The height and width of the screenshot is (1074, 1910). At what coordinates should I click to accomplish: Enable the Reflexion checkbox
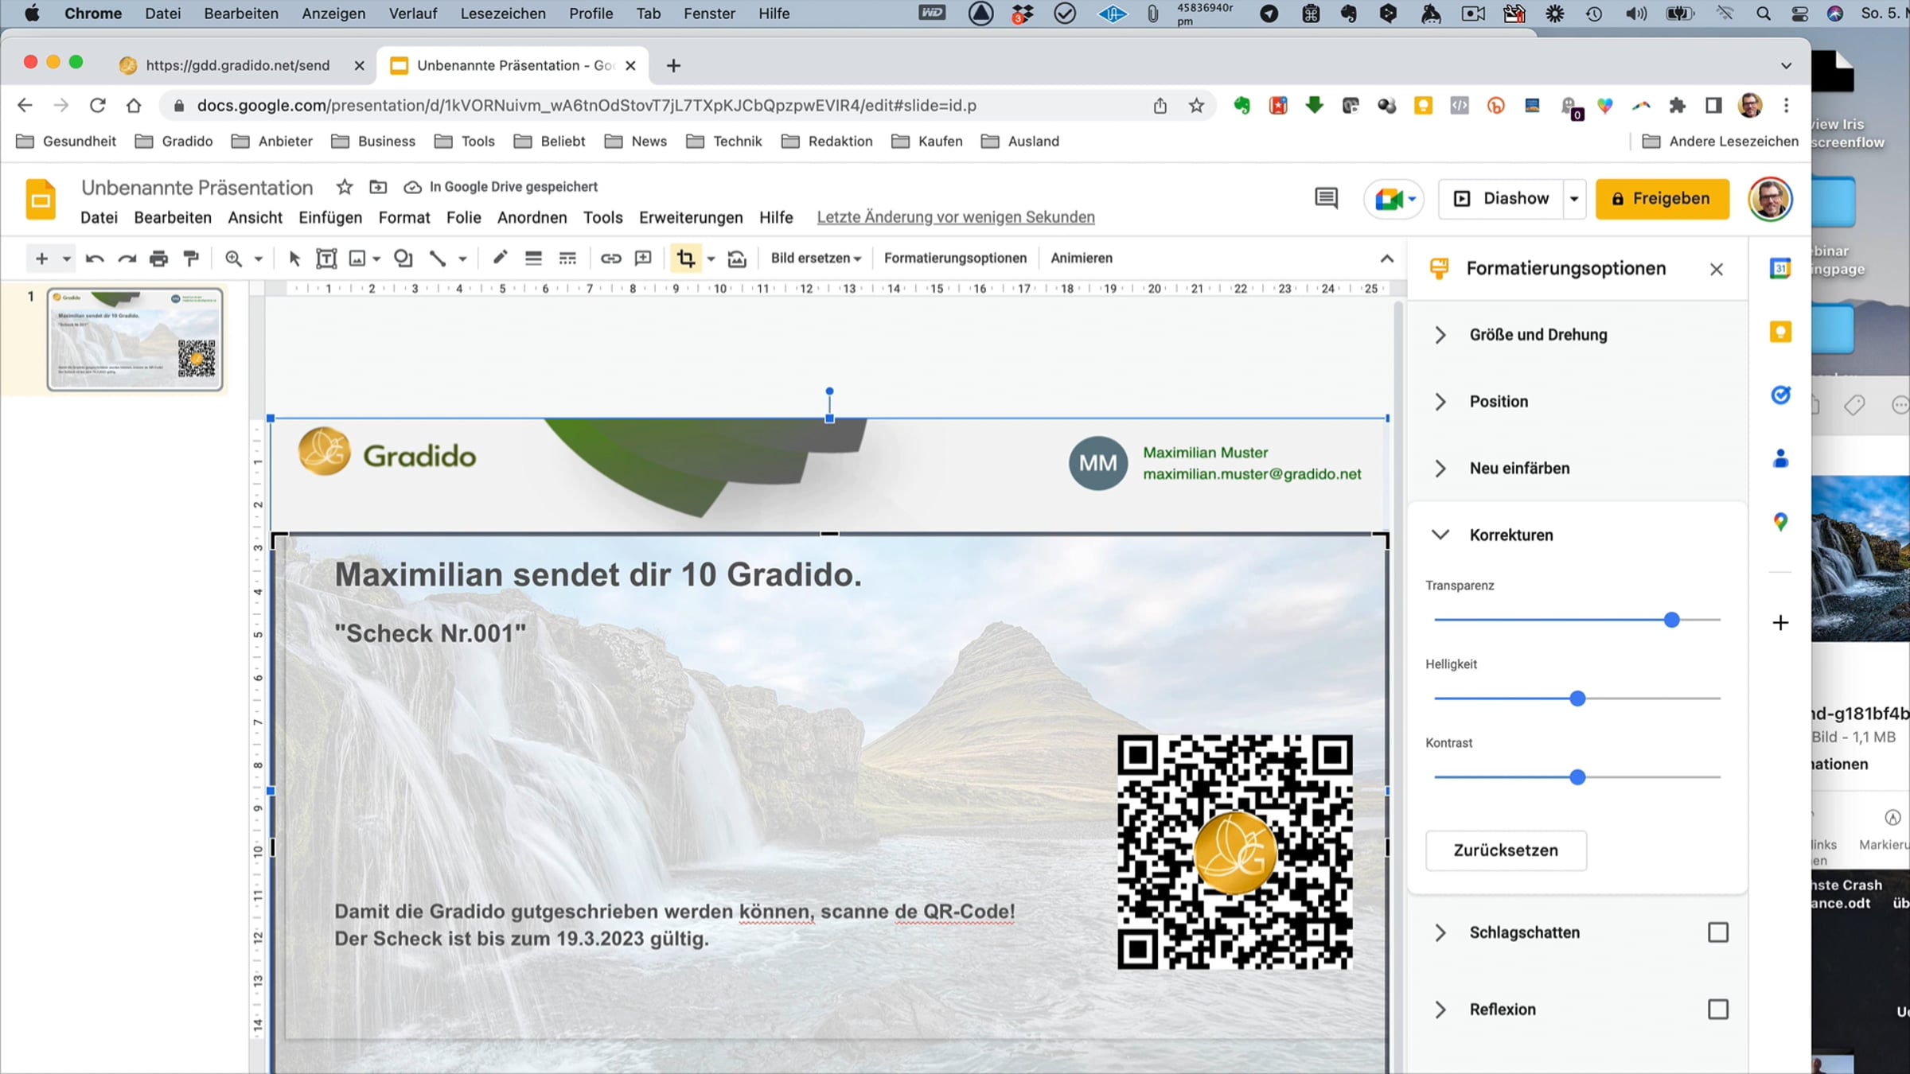click(1718, 1010)
